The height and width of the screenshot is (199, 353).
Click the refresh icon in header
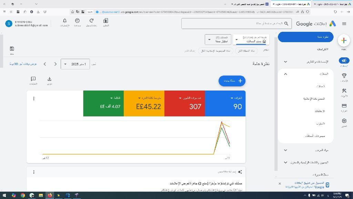(91, 21)
